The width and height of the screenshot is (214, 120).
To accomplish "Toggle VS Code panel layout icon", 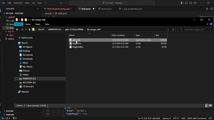I will pyautogui.click(x=186, y=3).
